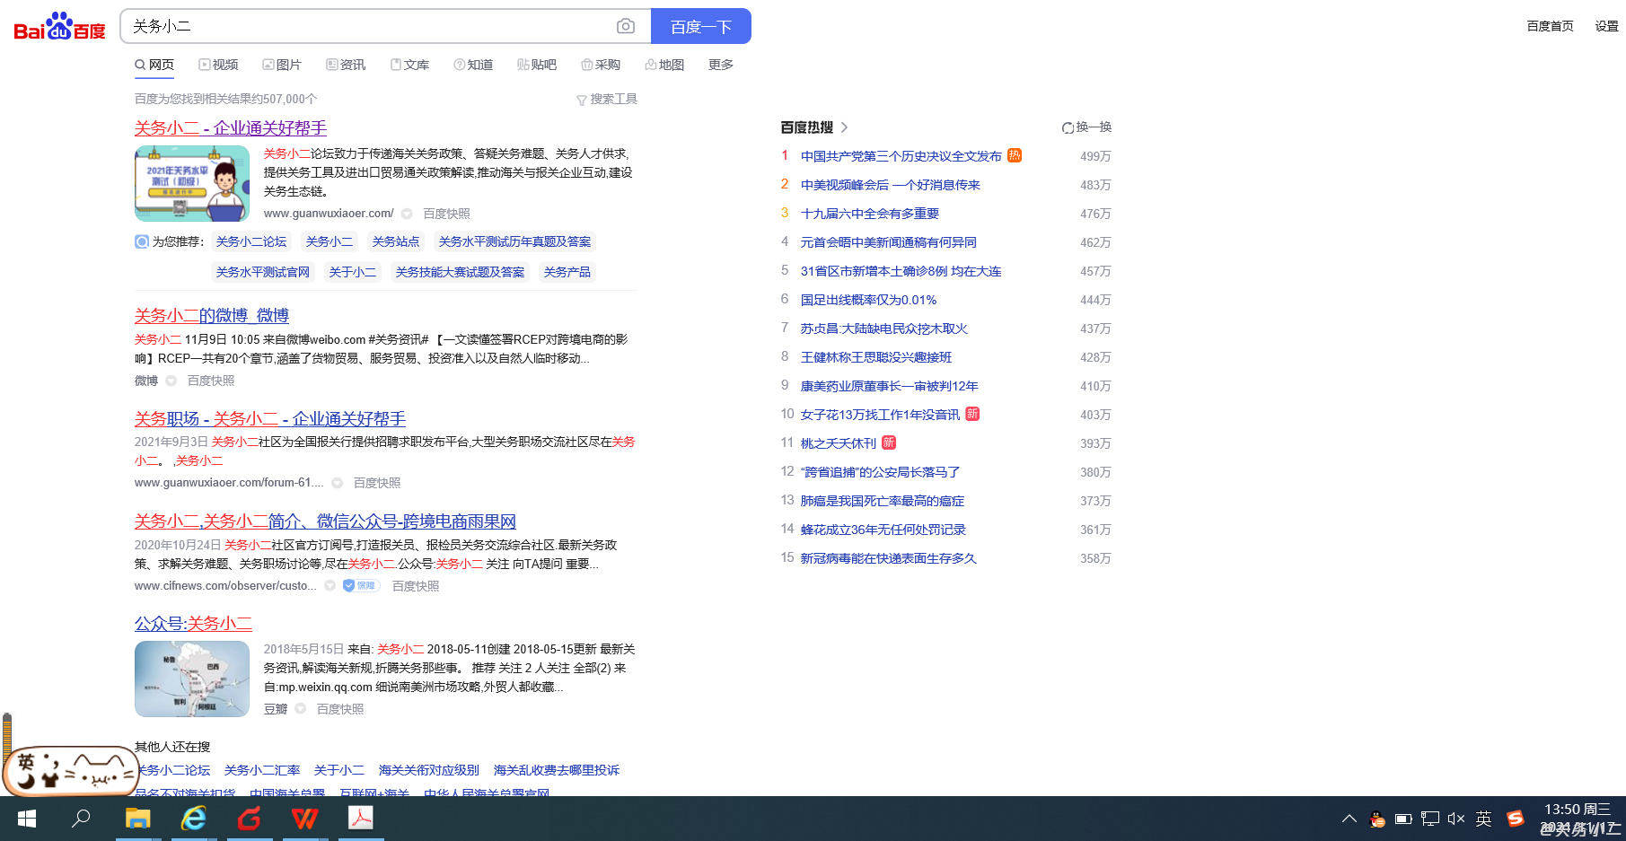Screen dimensions: 1626x841
Task: Open 公众号:关务小二 result
Action: [193, 624]
